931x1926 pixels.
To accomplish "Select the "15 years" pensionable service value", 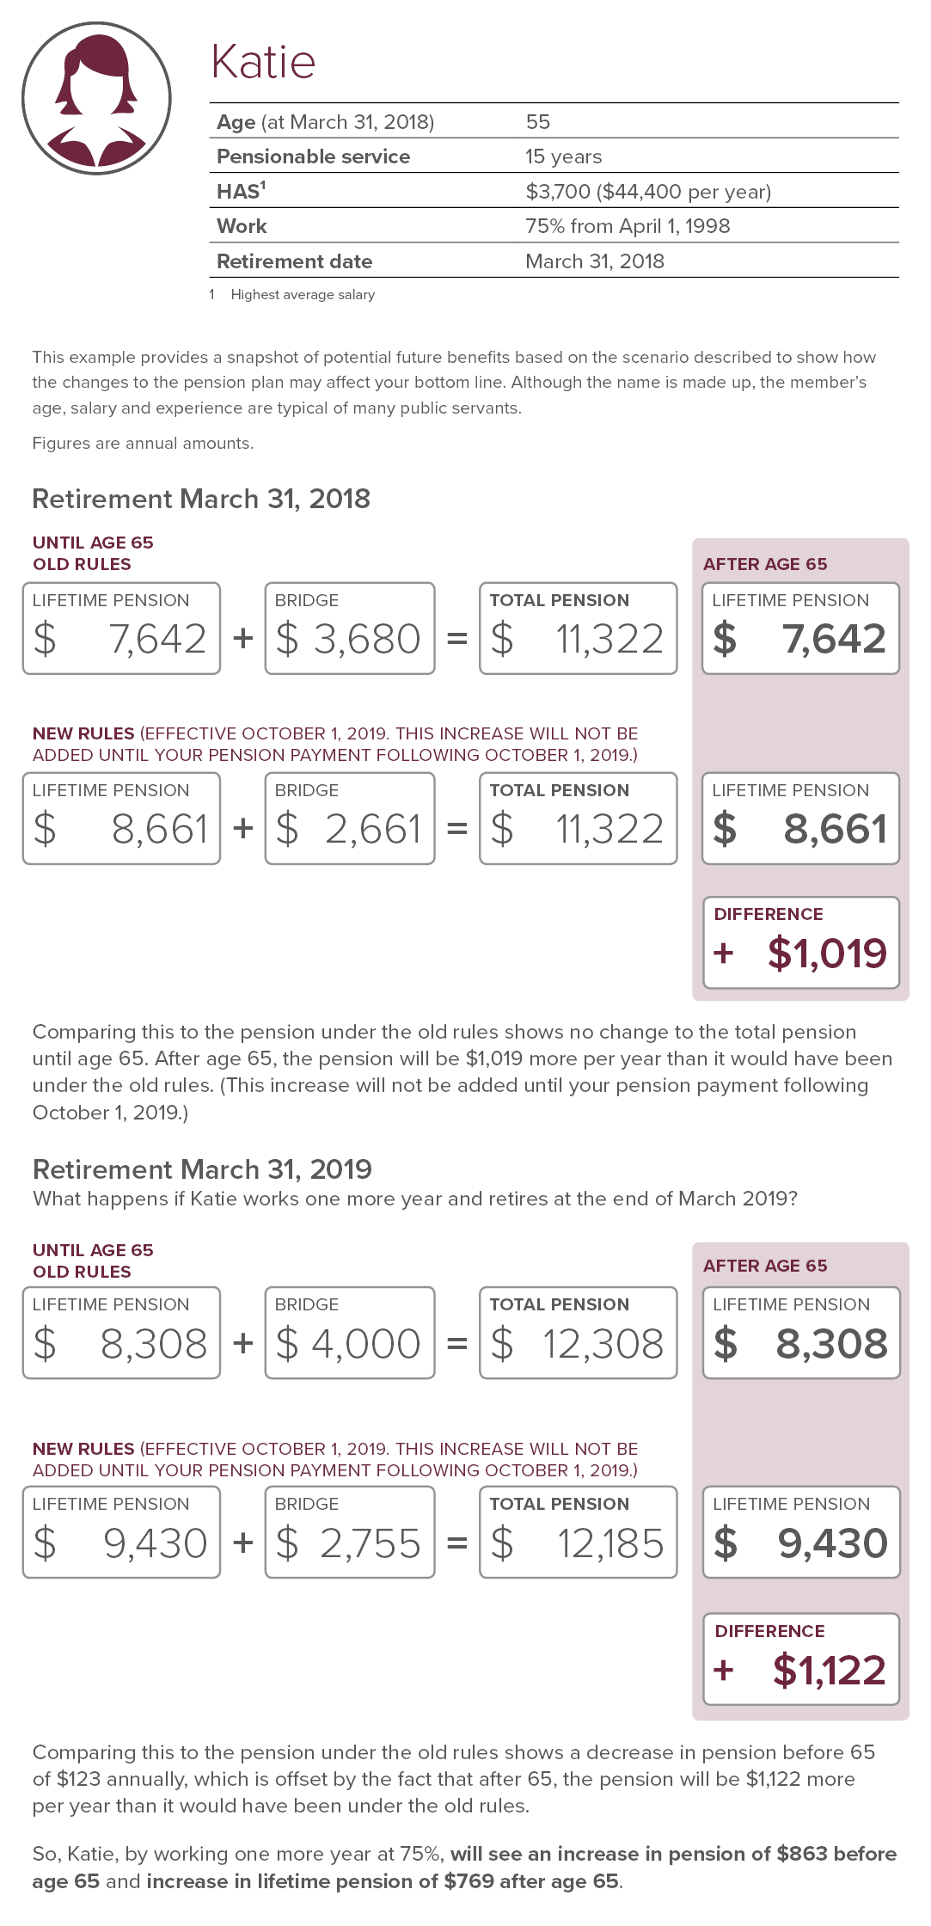I will 563,156.
